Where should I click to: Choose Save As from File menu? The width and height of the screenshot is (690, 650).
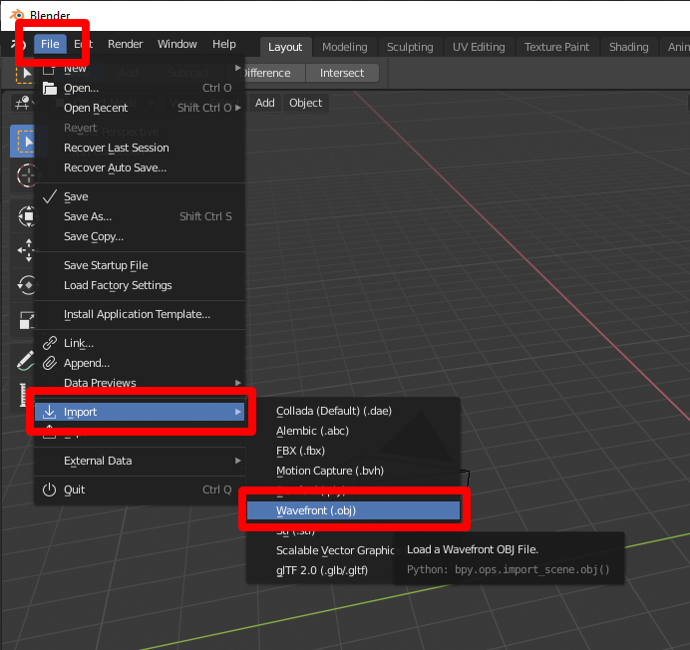click(x=88, y=216)
